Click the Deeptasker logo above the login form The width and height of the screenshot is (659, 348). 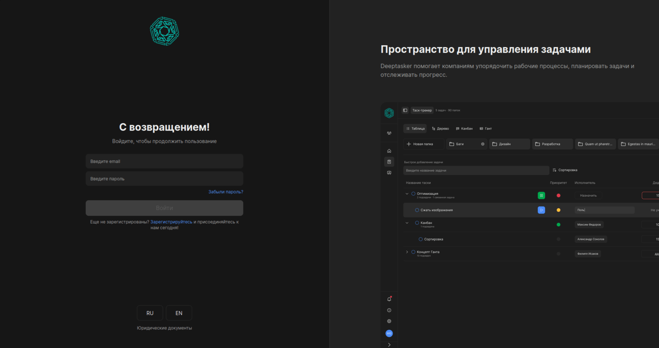164,31
